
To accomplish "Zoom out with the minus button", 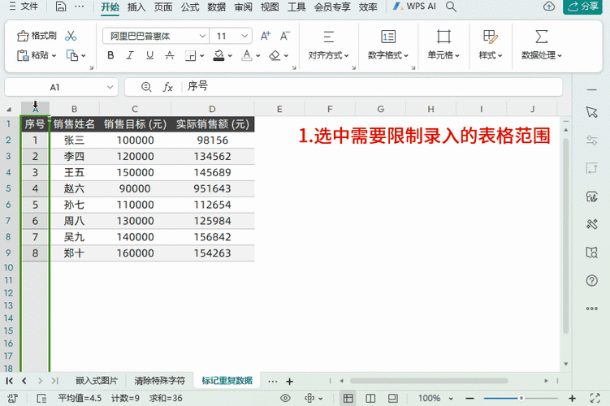I will click(x=470, y=398).
